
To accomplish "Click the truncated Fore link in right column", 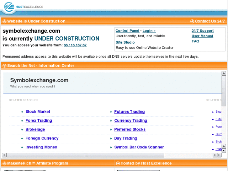I will 218,127.
